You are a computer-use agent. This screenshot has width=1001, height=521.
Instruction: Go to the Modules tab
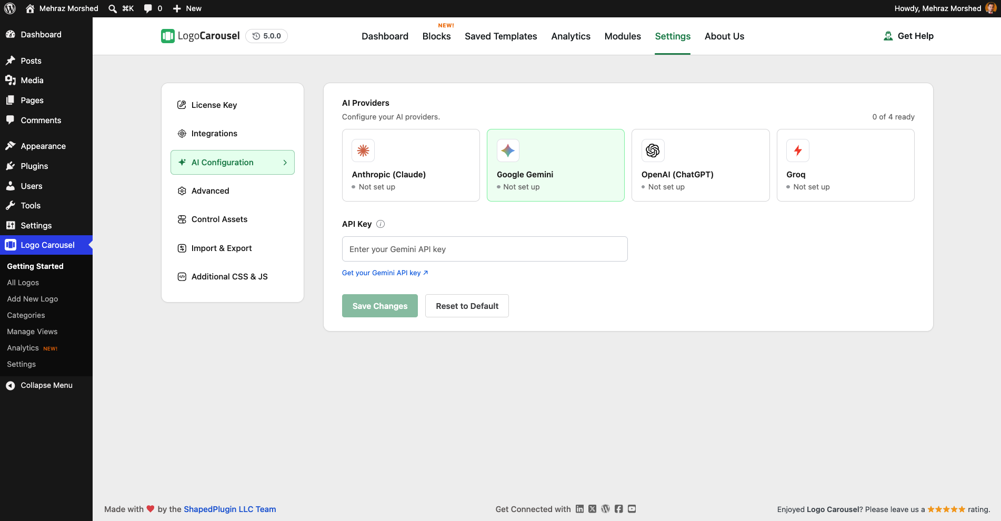(x=623, y=36)
